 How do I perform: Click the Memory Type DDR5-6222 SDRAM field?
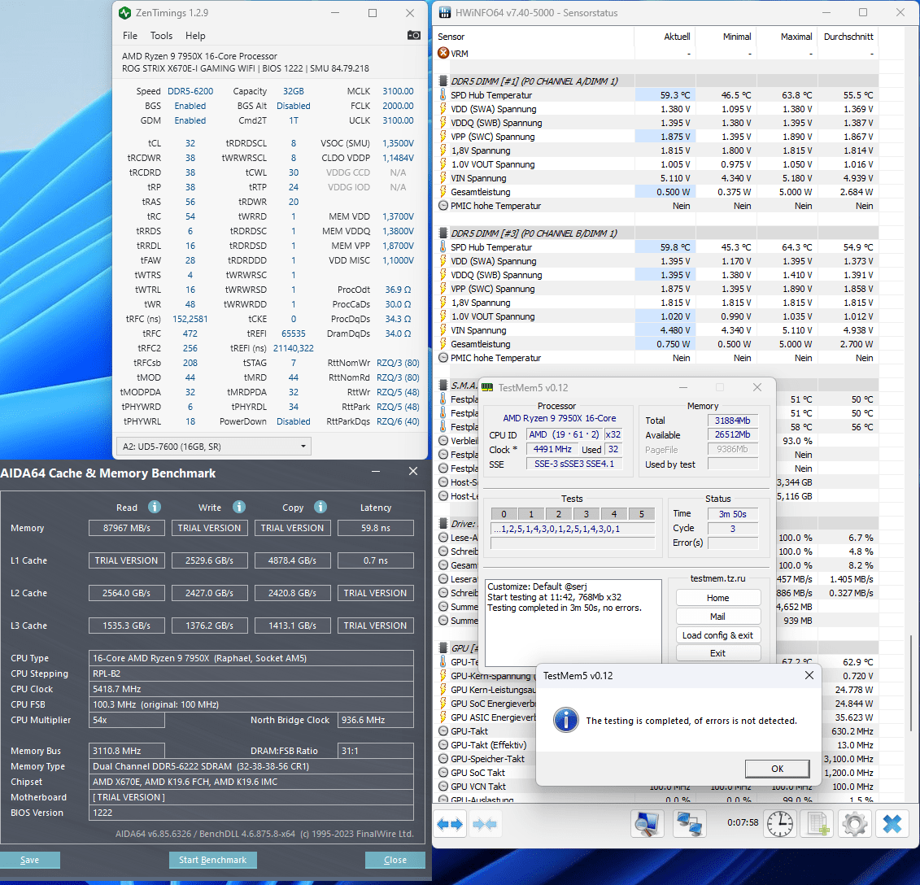tap(251, 766)
